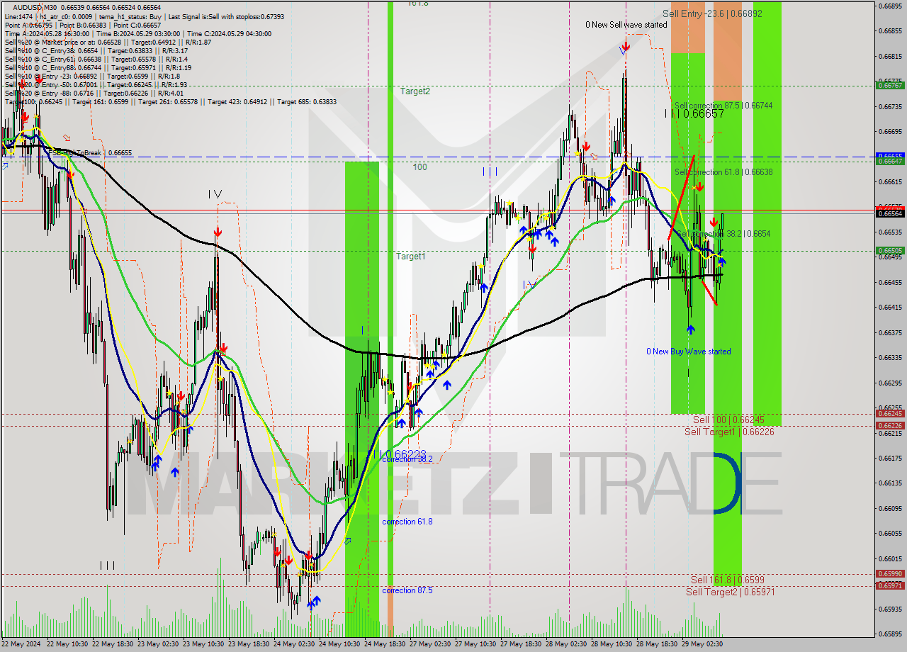Click the red 0.65971 price tag

890,585
